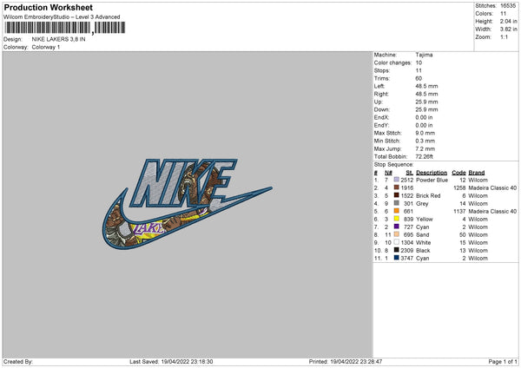
Task: Click the 'Stop Sequence:' label
Action: point(393,164)
